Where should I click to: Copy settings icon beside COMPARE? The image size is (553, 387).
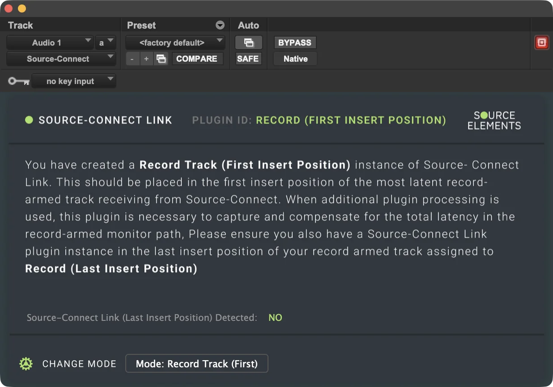[161, 59]
